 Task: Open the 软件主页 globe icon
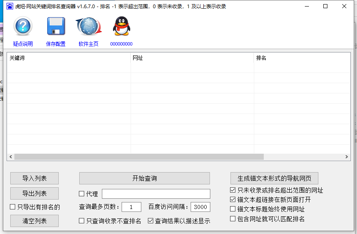tap(89, 26)
